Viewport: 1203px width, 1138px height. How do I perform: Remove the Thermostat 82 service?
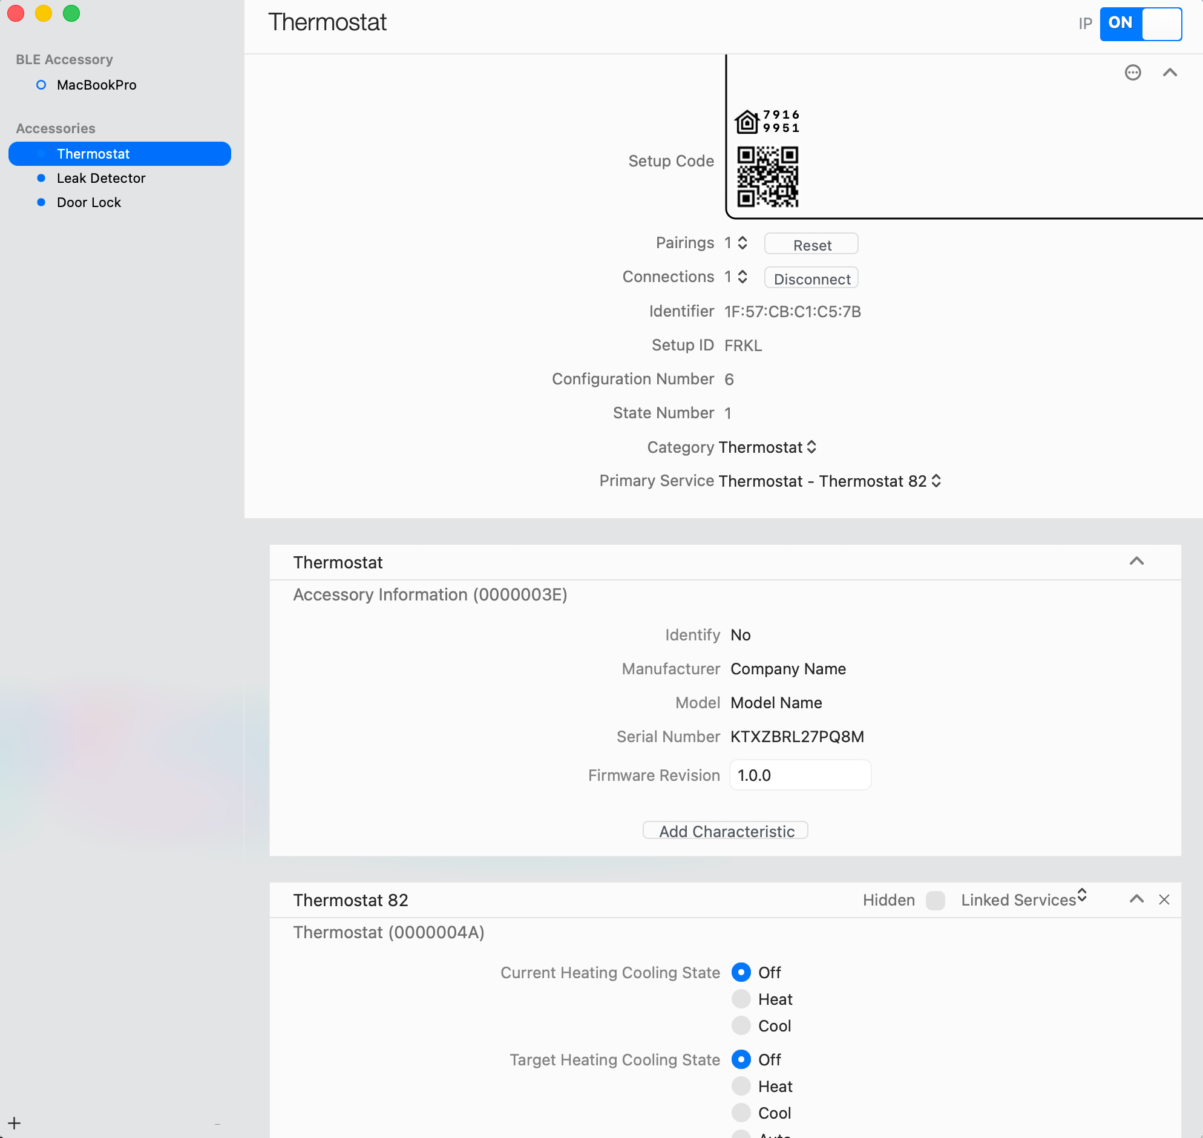point(1164,900)
